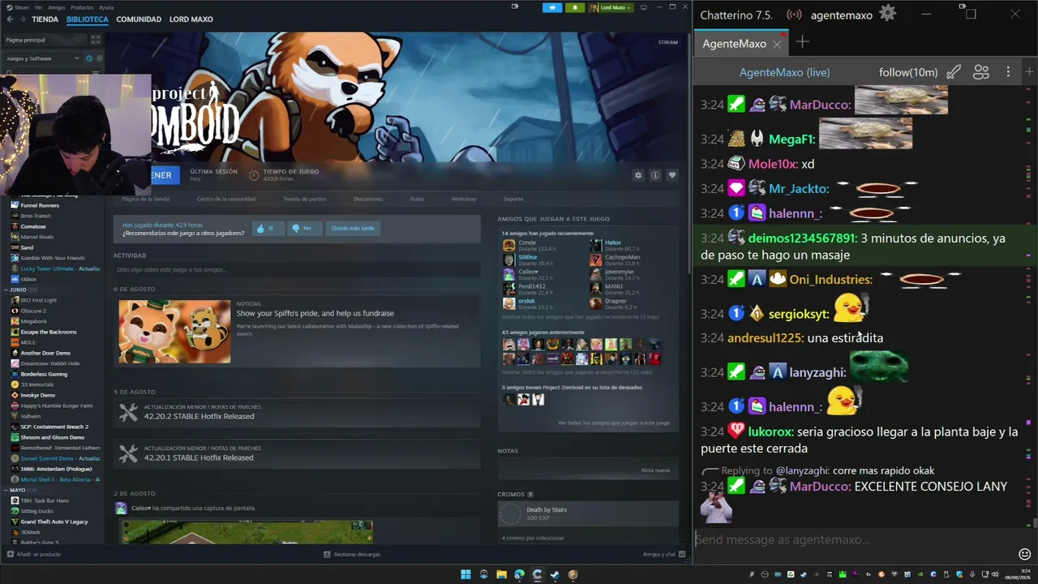The image size is (1038, 584).
Task: Switch to the TIENDA tab
Action: [x=45, y=19]
